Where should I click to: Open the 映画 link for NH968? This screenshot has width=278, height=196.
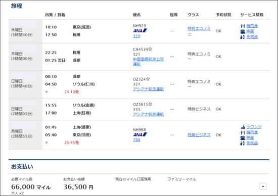tap(250, 138)
